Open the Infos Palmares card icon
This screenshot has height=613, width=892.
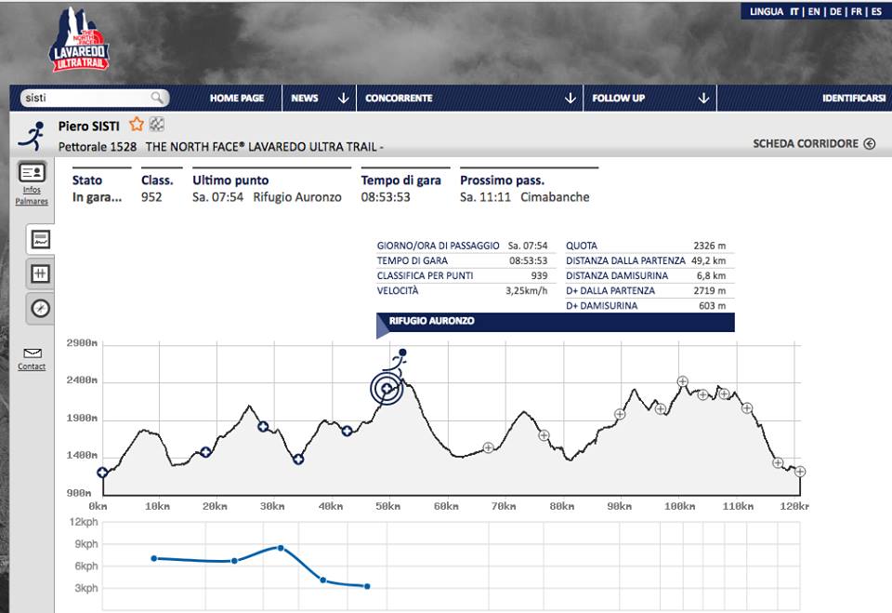tap(32, 172)
